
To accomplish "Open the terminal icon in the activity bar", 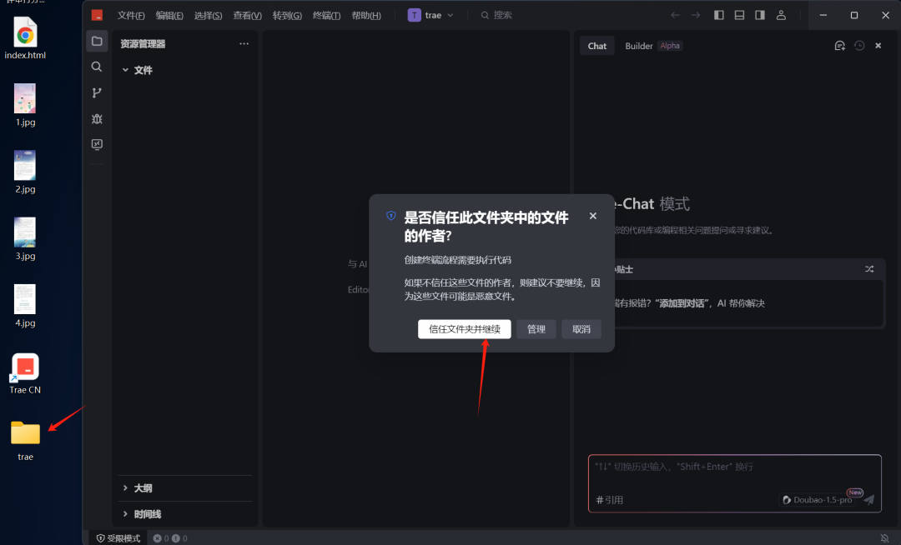I will click(97, 144).
